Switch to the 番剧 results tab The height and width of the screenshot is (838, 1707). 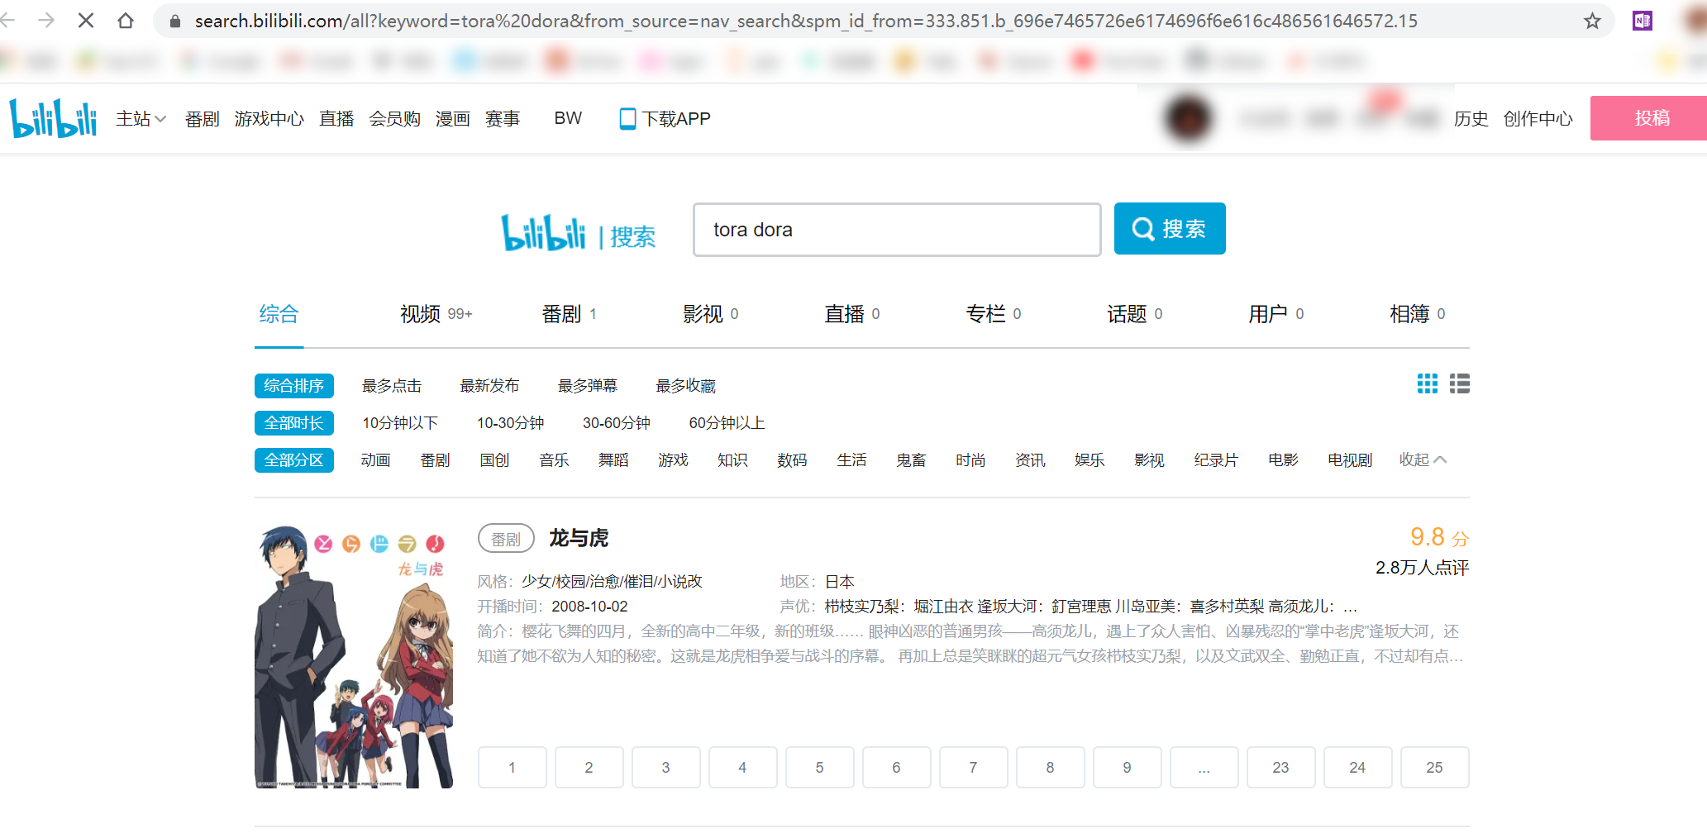tap(569, 314)
